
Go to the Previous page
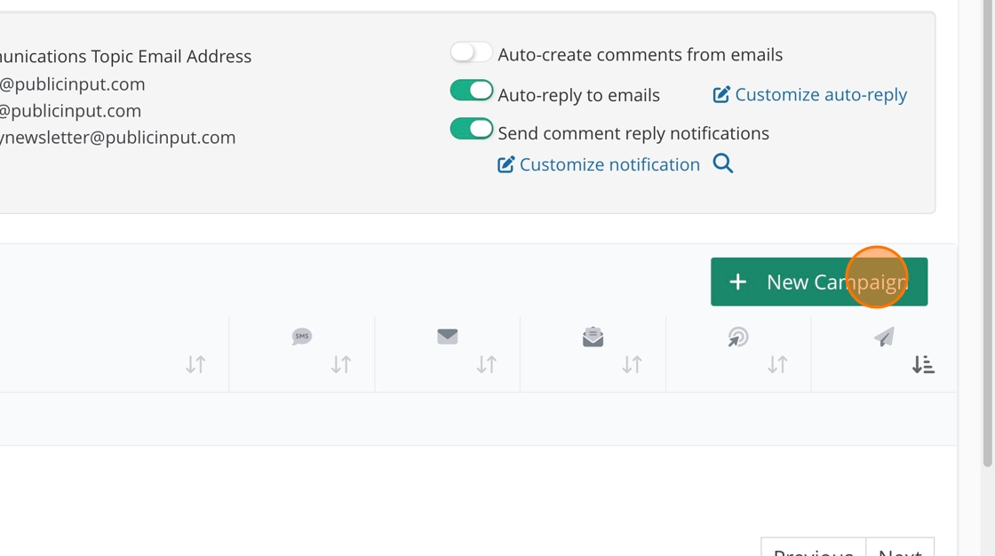click(x=813, y=549)
